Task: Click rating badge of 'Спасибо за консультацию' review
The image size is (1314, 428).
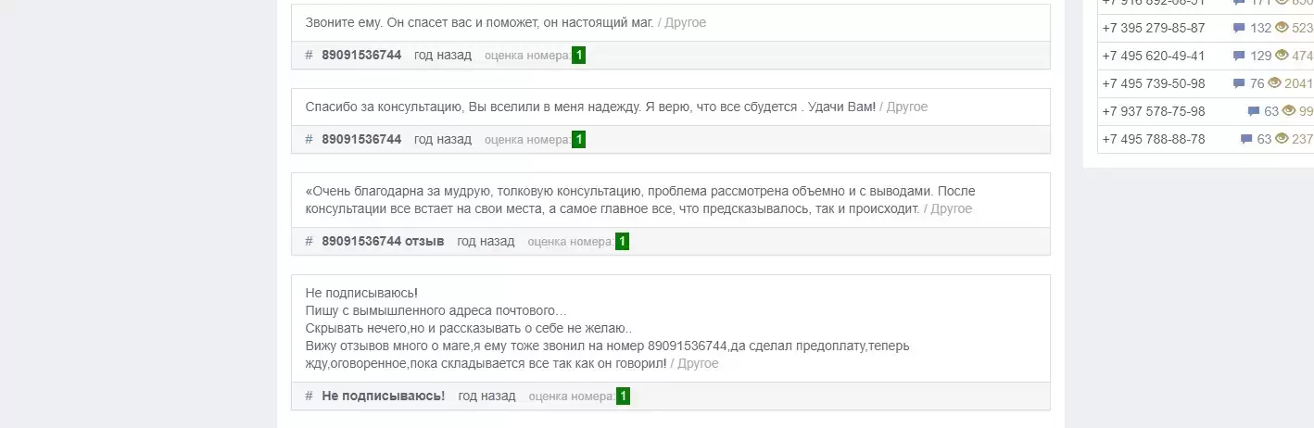Action: 578,140
